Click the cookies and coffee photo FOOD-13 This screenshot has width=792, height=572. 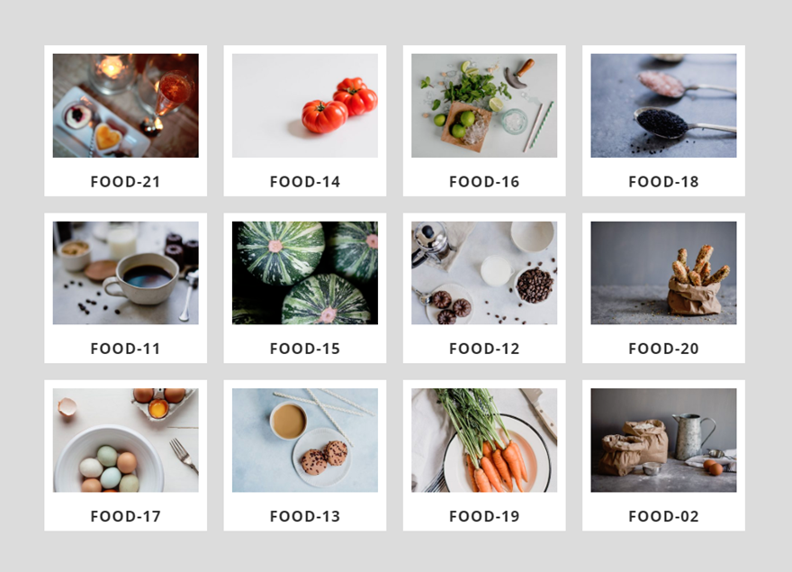(305, 440)
